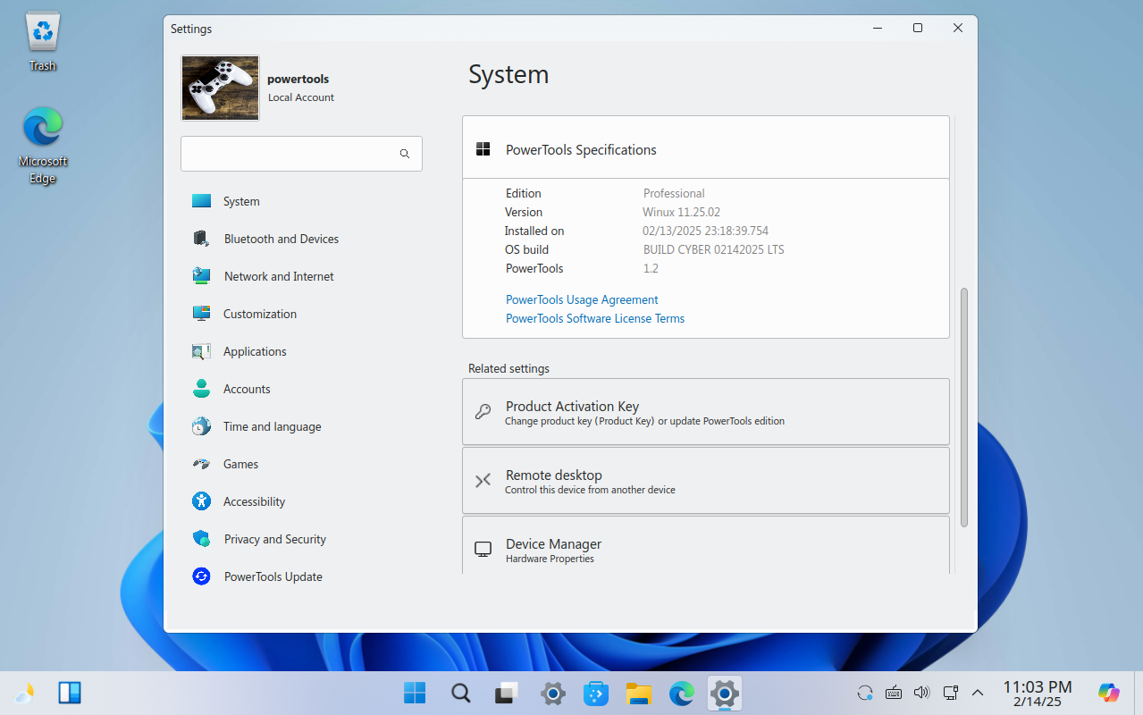Select Accounts in the sidebar
1143x715 pixels.
coord(301,389)
